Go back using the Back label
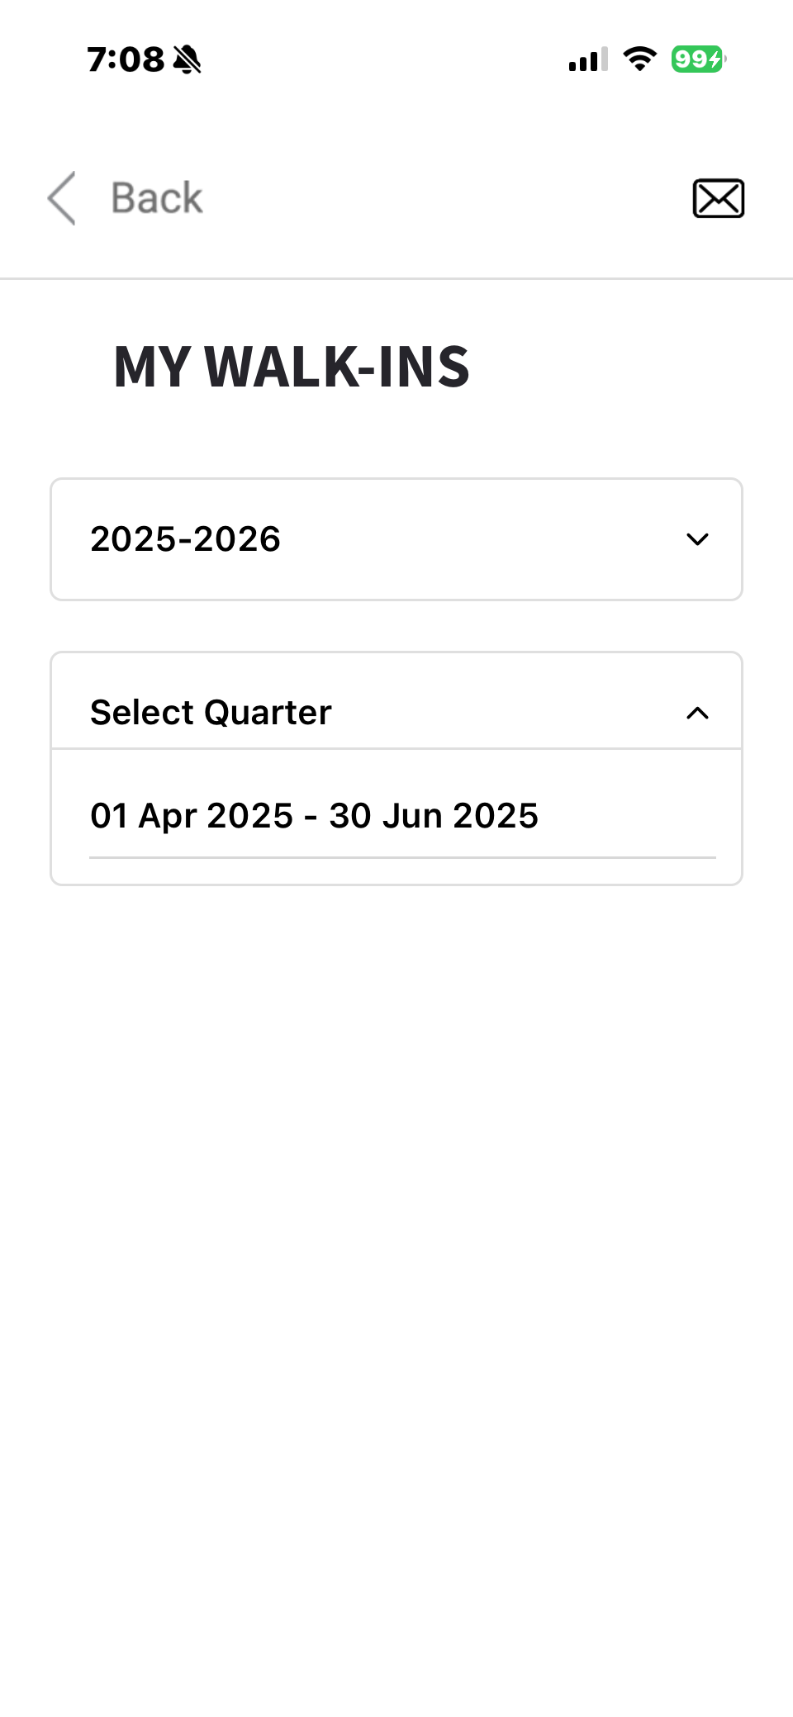793x1717 pixels. (x=157, y=198)
